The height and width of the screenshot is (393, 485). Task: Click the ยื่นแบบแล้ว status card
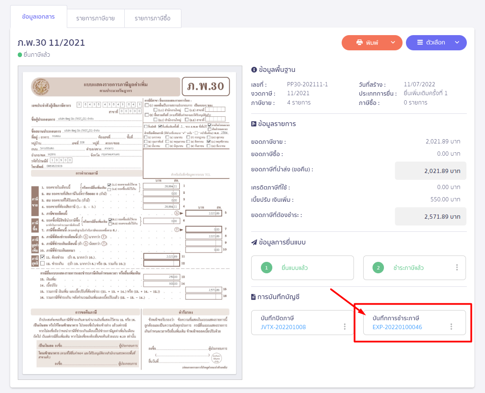point(302,268)
